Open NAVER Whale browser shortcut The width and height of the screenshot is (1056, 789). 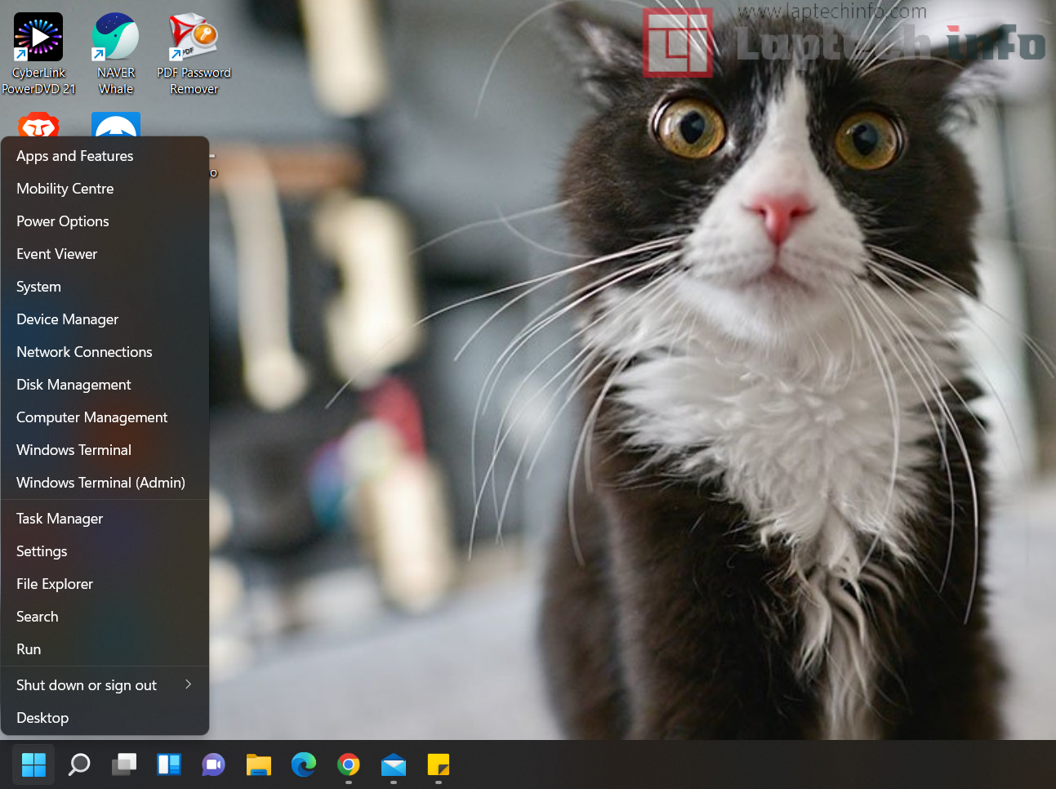click(115, 38)
